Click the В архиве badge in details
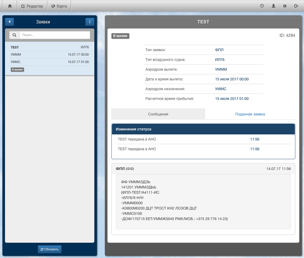This screenshot has height=258, width=304. click(x=120, y=36)
